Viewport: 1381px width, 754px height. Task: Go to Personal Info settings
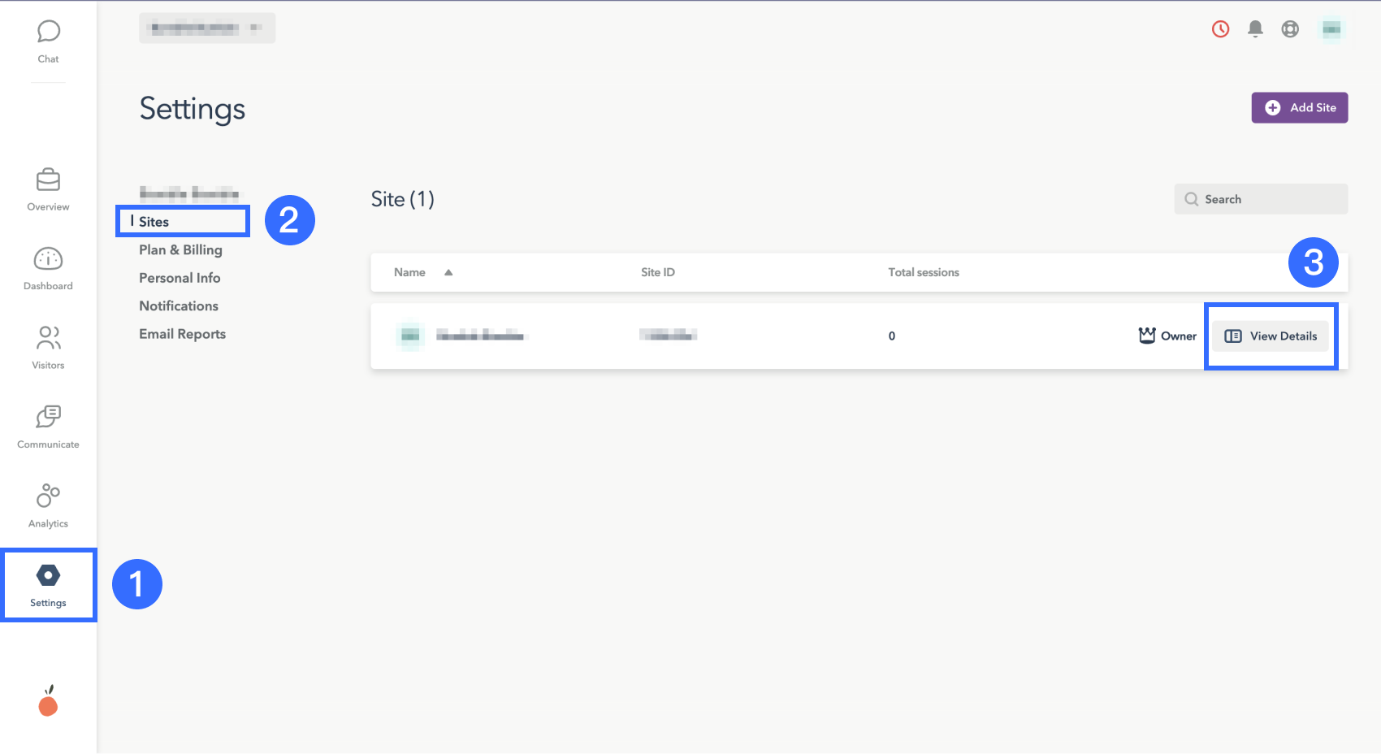point(180,278)
